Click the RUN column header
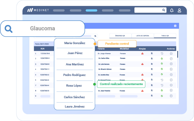The width and height of the screenshot is (194, 121). [42, 49]
